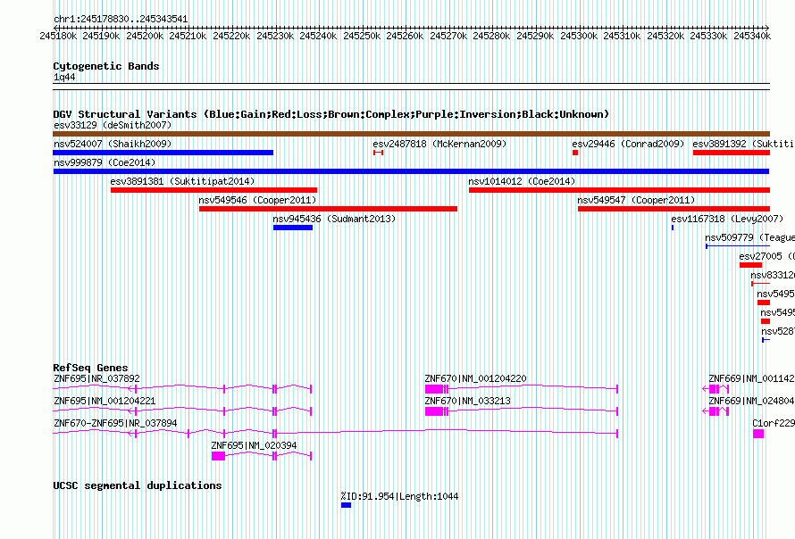
Task: Select the C1orf229 magenta exon block
Action: tap(758, 434)
